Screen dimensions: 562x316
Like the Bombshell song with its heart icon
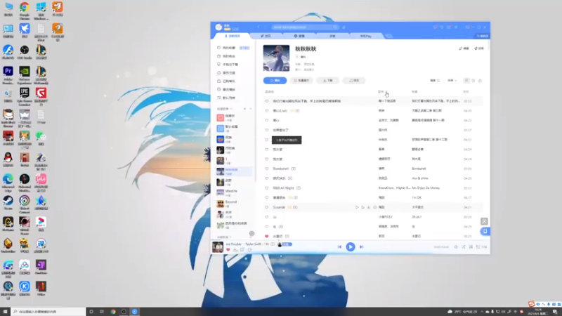pos(266,169)
